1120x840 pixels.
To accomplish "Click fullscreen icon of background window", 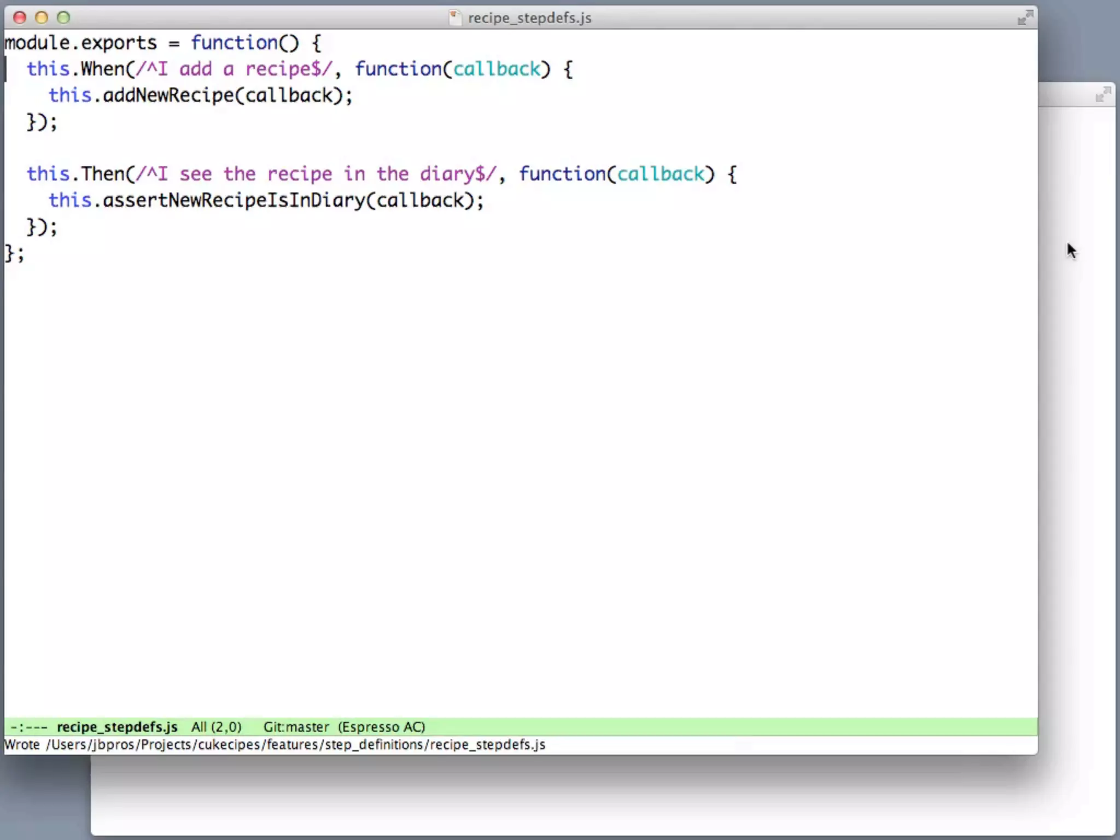I will pos(1103,95).
